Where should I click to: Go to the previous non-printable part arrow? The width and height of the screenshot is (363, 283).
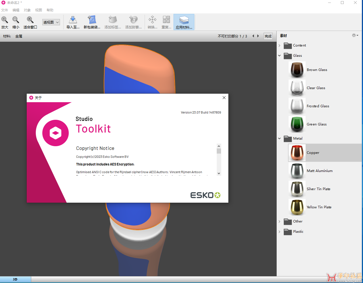click(253, 36)
